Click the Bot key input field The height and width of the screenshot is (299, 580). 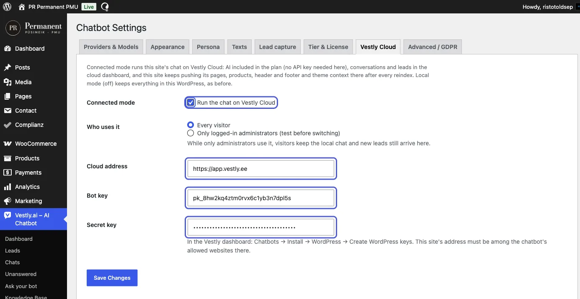(x=261, y=198)
